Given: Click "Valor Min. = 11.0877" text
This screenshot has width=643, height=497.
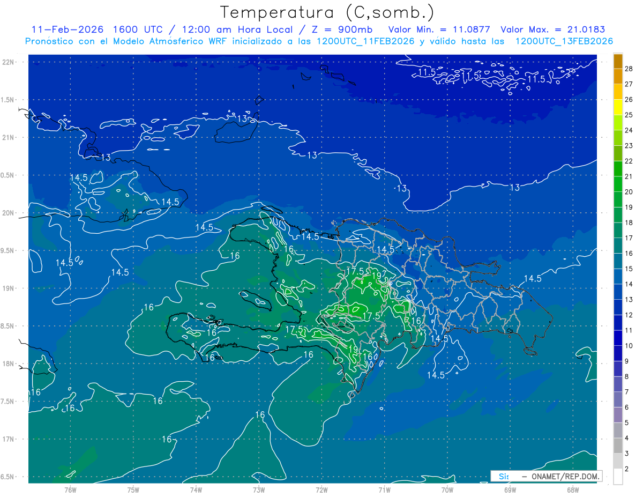Looking at the screenshot, I should 439,29.
